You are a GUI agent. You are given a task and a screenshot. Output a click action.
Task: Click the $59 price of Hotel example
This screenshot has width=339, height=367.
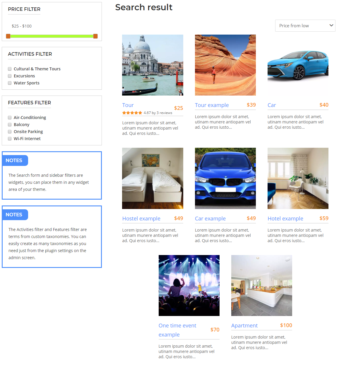point(324,218)
